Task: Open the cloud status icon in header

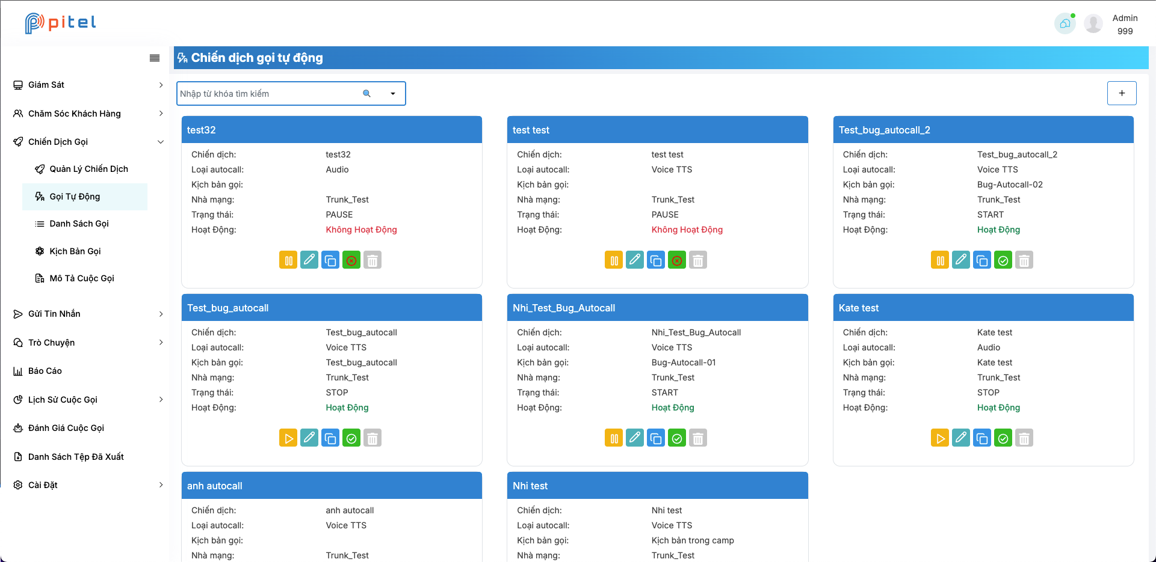Action: (x=1065, y=24)
